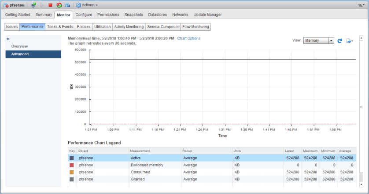Viewport: 369px width, 194px height.
Task: Switch to the Snapshots tab
Action: (133, 14)
